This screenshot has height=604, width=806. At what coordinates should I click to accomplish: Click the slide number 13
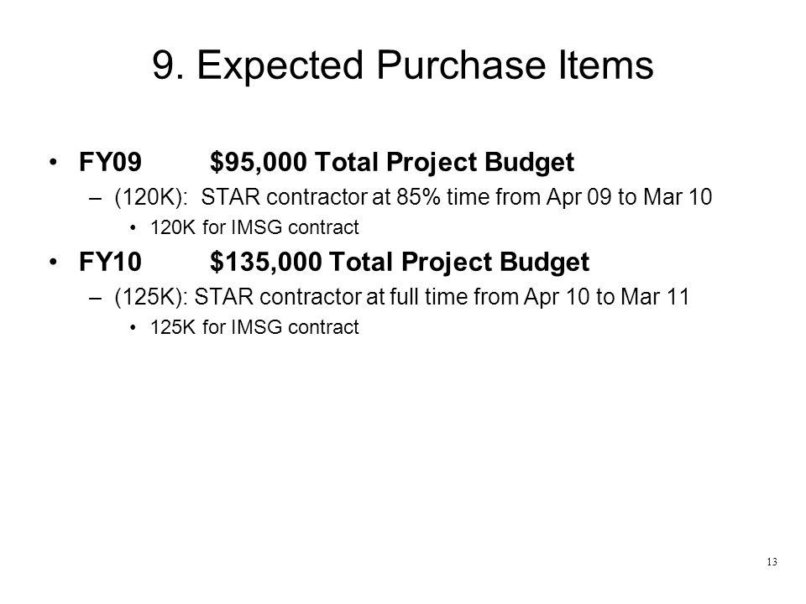772,562
